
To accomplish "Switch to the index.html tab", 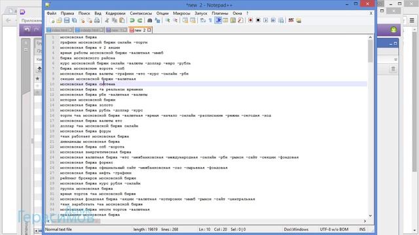I will pos(60,30).
